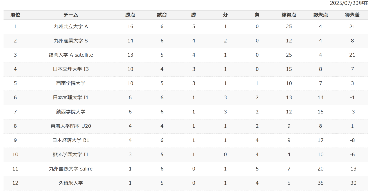This screenshot has height=194, width=374.
Task: Select team 東海大学熊本 U20
Action: pyautogui.click(x=71, y=126)
